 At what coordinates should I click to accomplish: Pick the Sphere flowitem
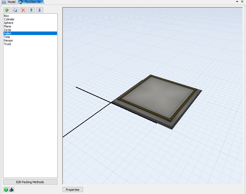click(8, 23)
